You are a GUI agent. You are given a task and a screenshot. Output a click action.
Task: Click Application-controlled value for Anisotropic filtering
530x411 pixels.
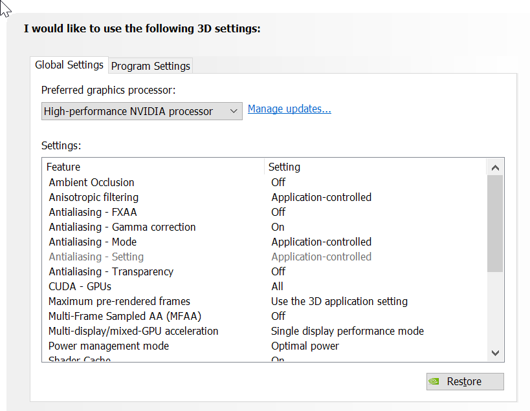pyautogui.click(x=321, y=197)
